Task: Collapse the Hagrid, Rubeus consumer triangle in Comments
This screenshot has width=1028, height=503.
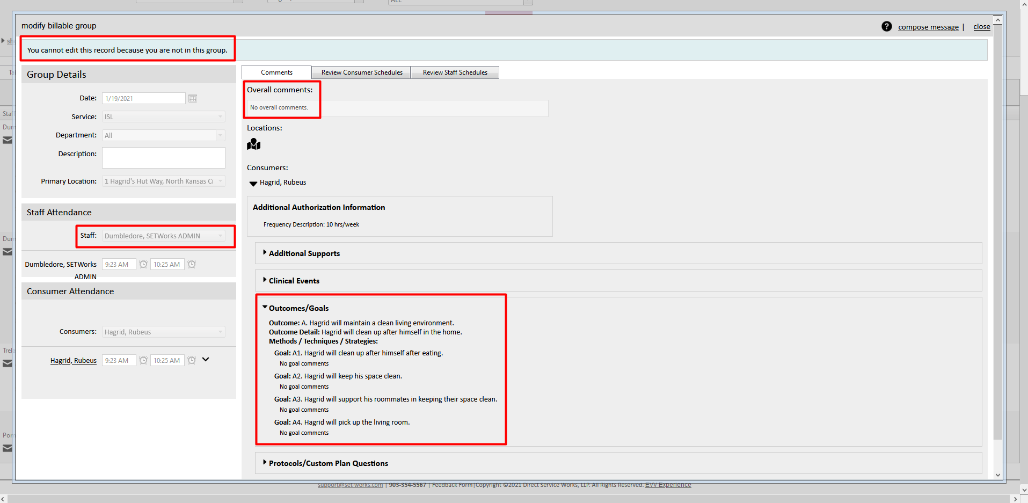Action: pyautogui.click(x=253, y=183)
